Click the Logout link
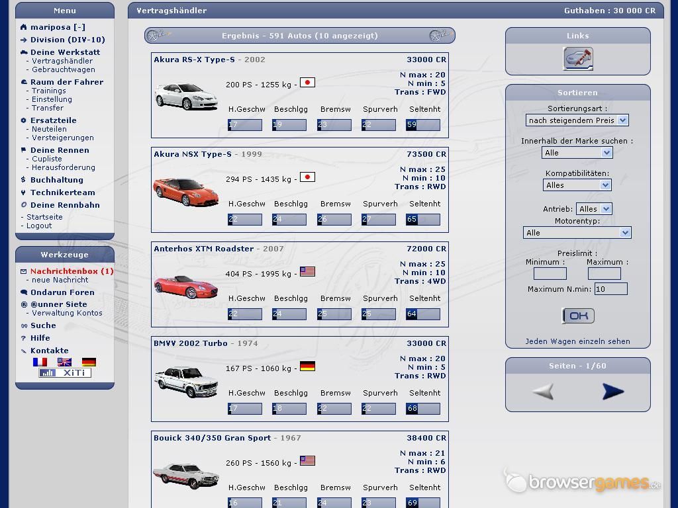The height and width of the screenshot is (508, 678). tap(39, 226)
